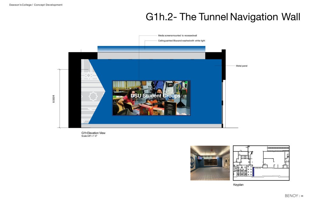Click the 'Metal panel' annotation label
The image size is (311, 201).
point(241,66)
